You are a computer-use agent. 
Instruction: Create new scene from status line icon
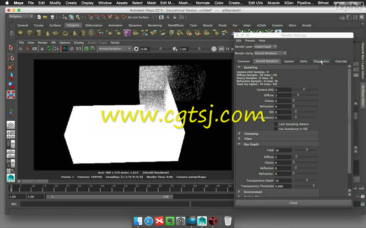pyautogui.click(x=39, y=17)
